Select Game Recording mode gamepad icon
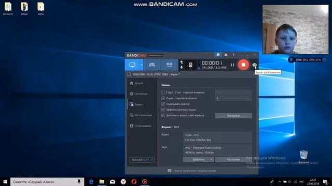 [152, 65]
